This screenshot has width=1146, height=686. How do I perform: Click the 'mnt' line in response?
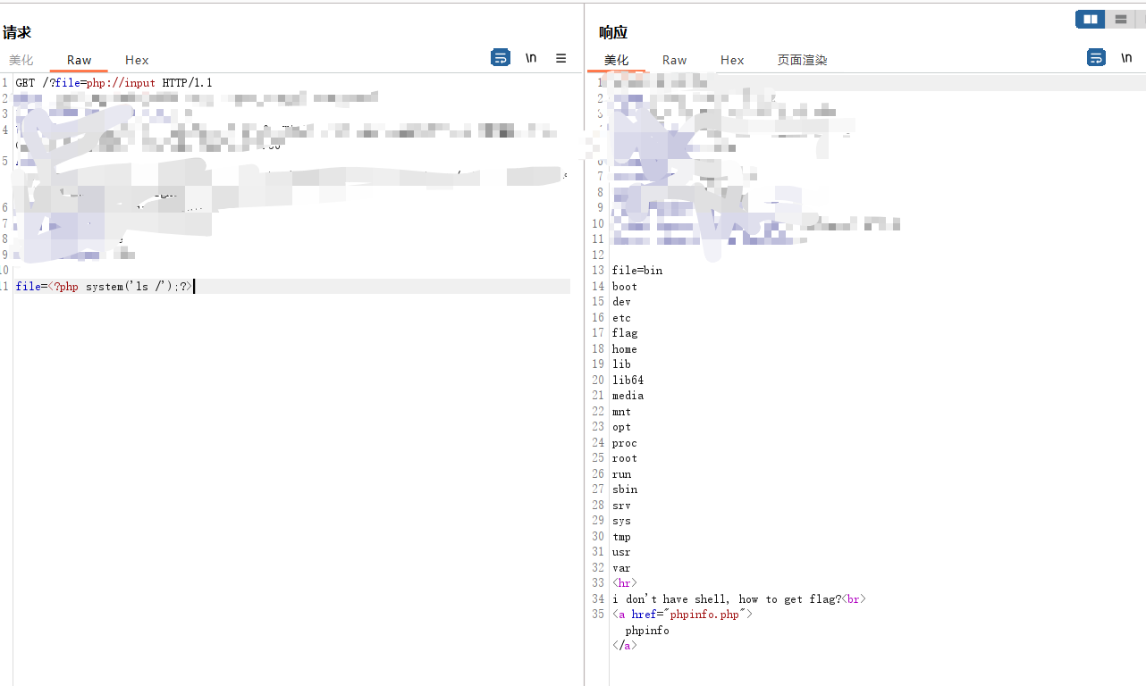pyautogui.click(x=621, y=412)
